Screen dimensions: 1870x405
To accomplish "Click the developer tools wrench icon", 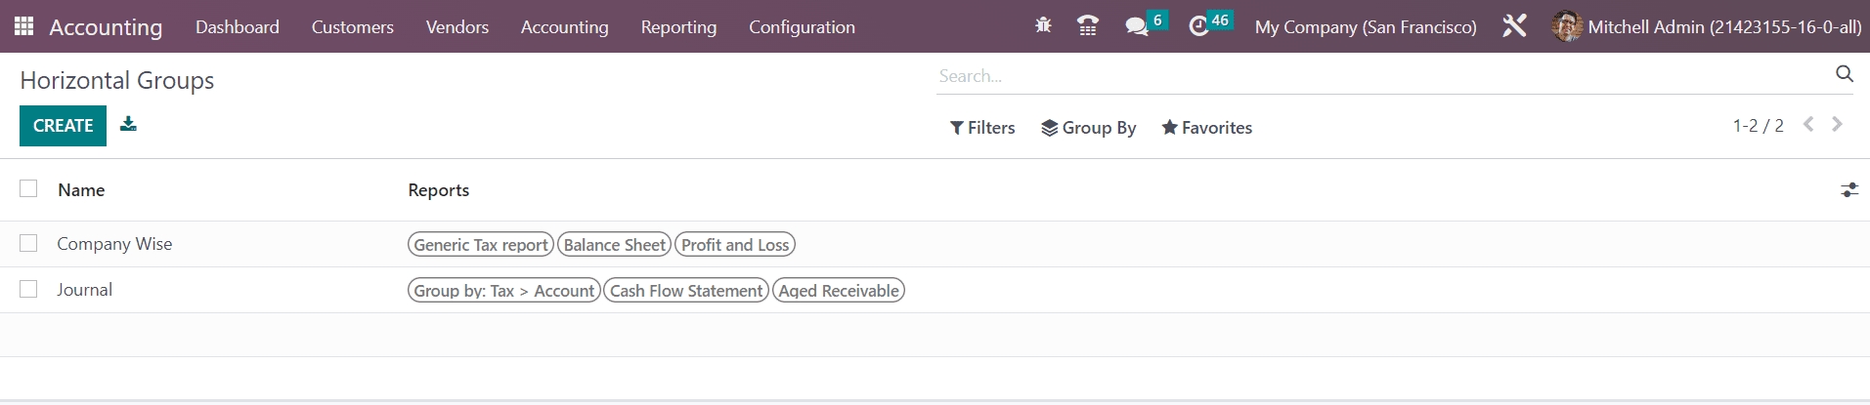I will point(1514,26).
